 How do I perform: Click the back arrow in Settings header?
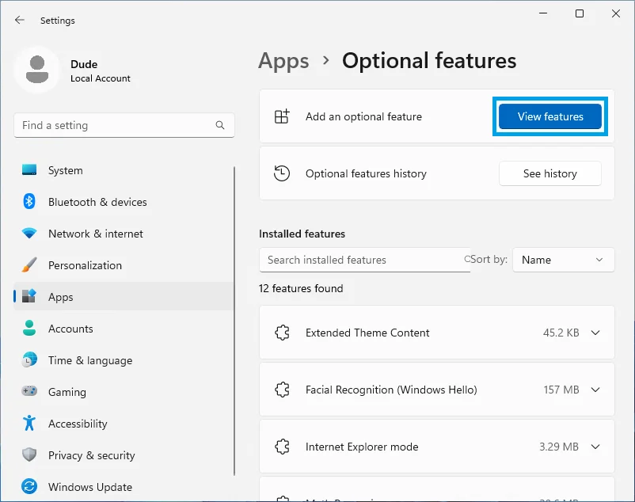(20, 20)
